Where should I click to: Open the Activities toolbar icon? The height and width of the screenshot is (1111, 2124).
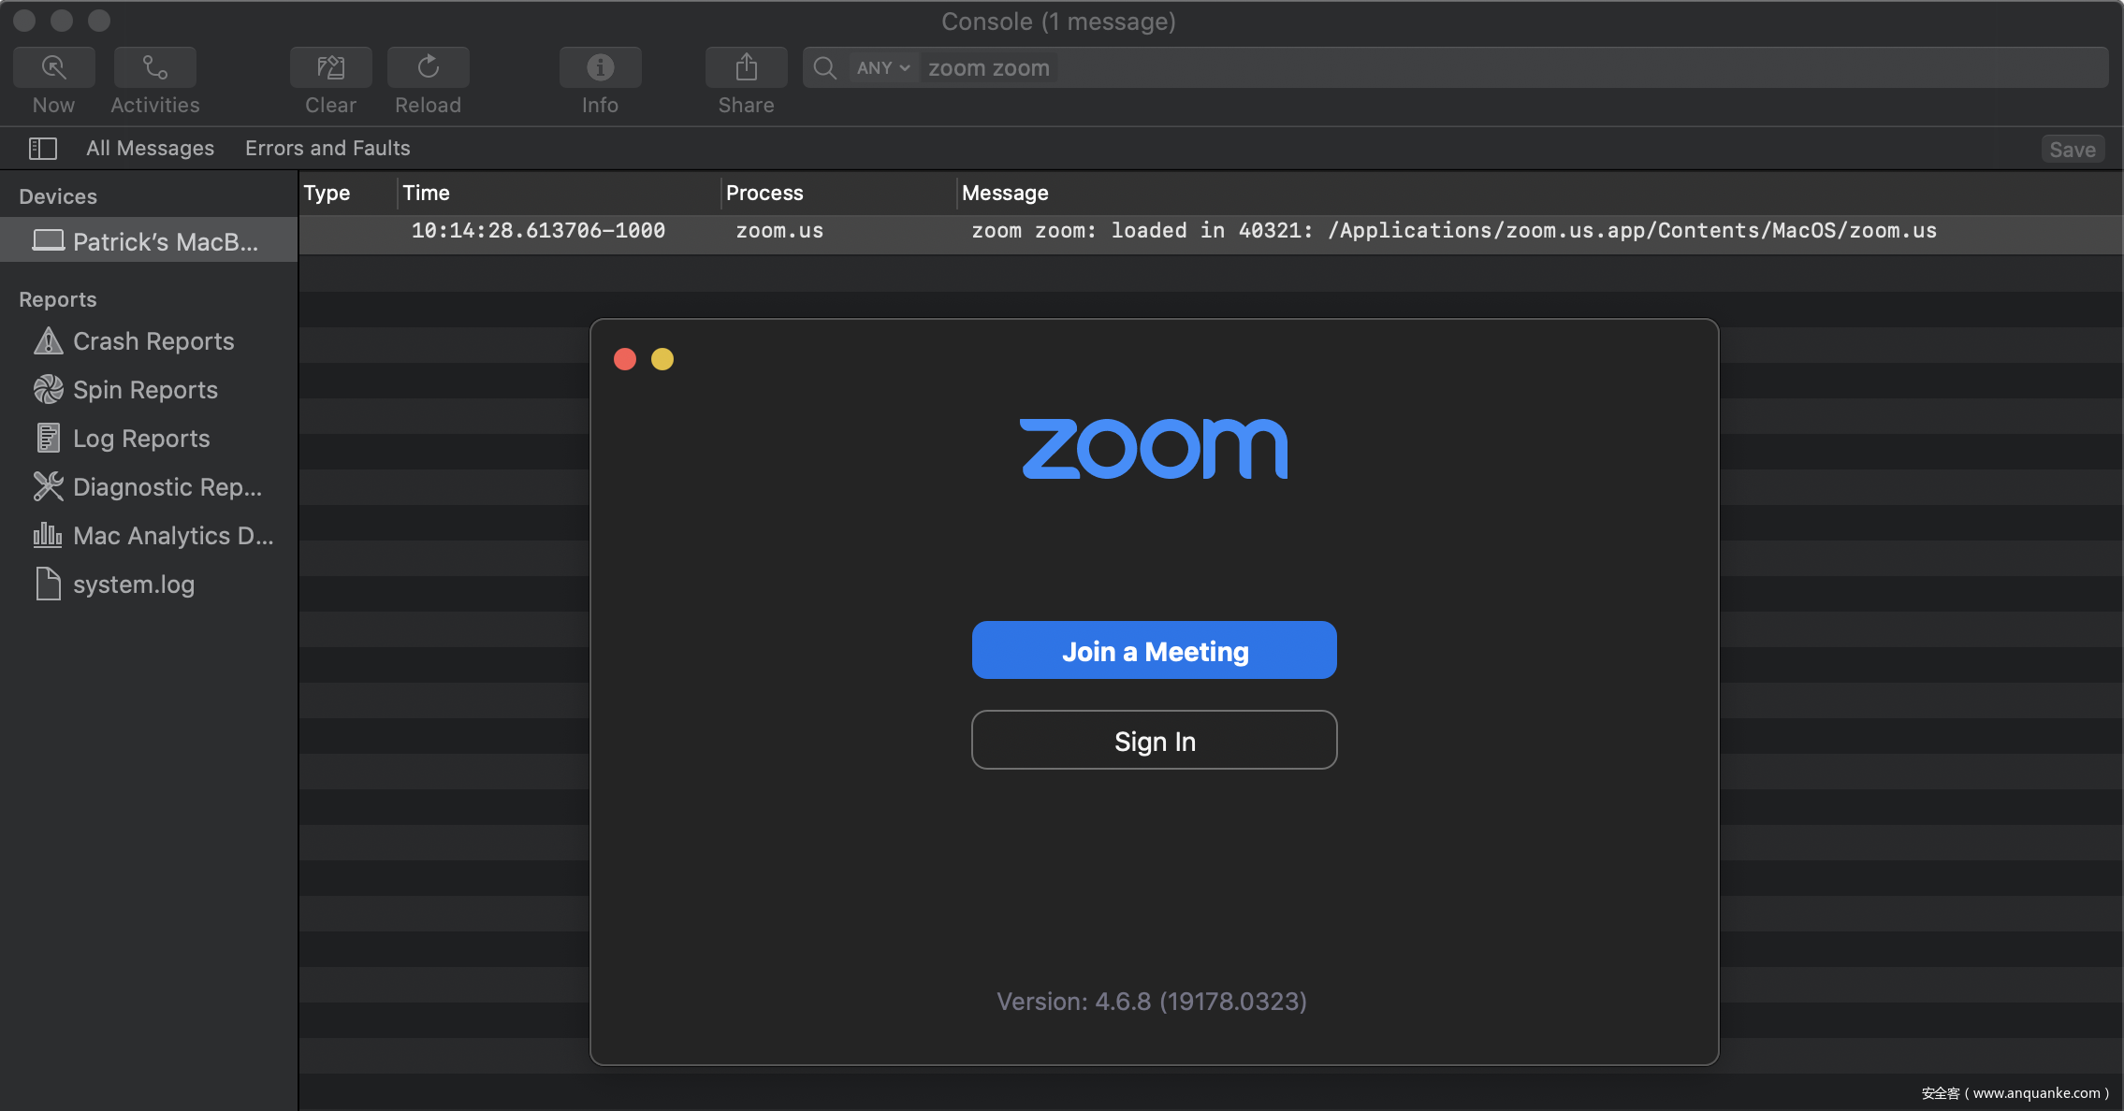(154, 67)
